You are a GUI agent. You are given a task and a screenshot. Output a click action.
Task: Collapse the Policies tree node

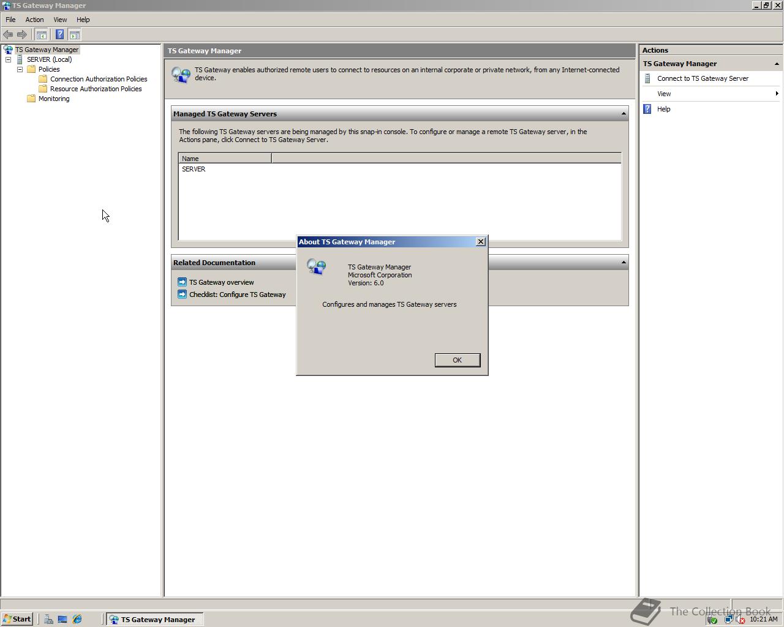pyautogui.click(x=20, y=69)
